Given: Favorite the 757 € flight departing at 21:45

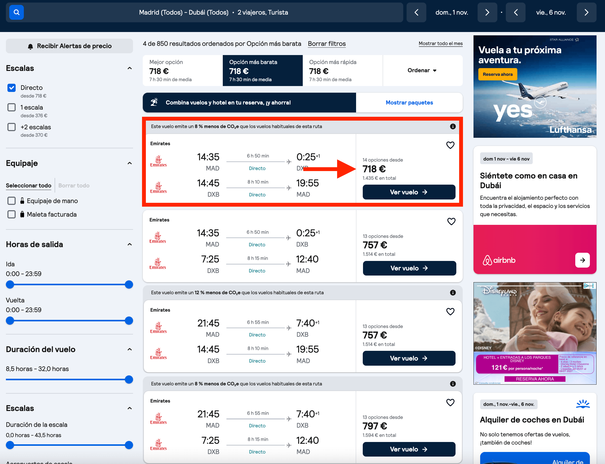Looking at the screenshot, I should pos(450,312).
